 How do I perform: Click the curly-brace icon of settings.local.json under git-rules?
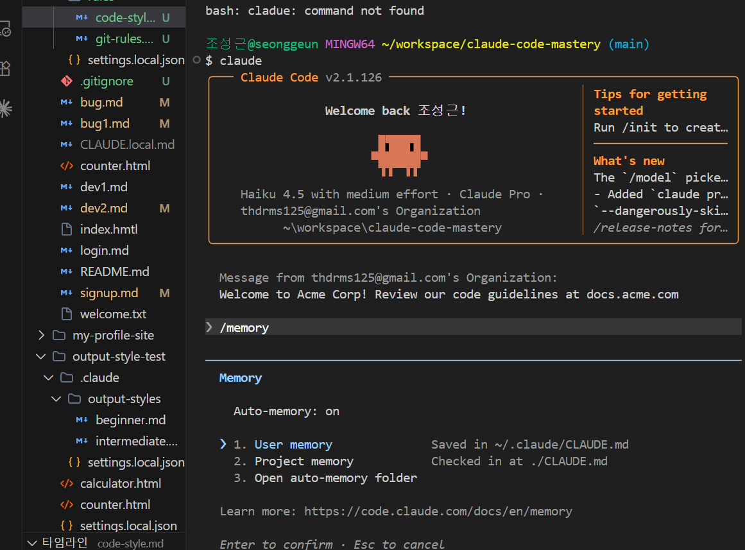point(74,60)
